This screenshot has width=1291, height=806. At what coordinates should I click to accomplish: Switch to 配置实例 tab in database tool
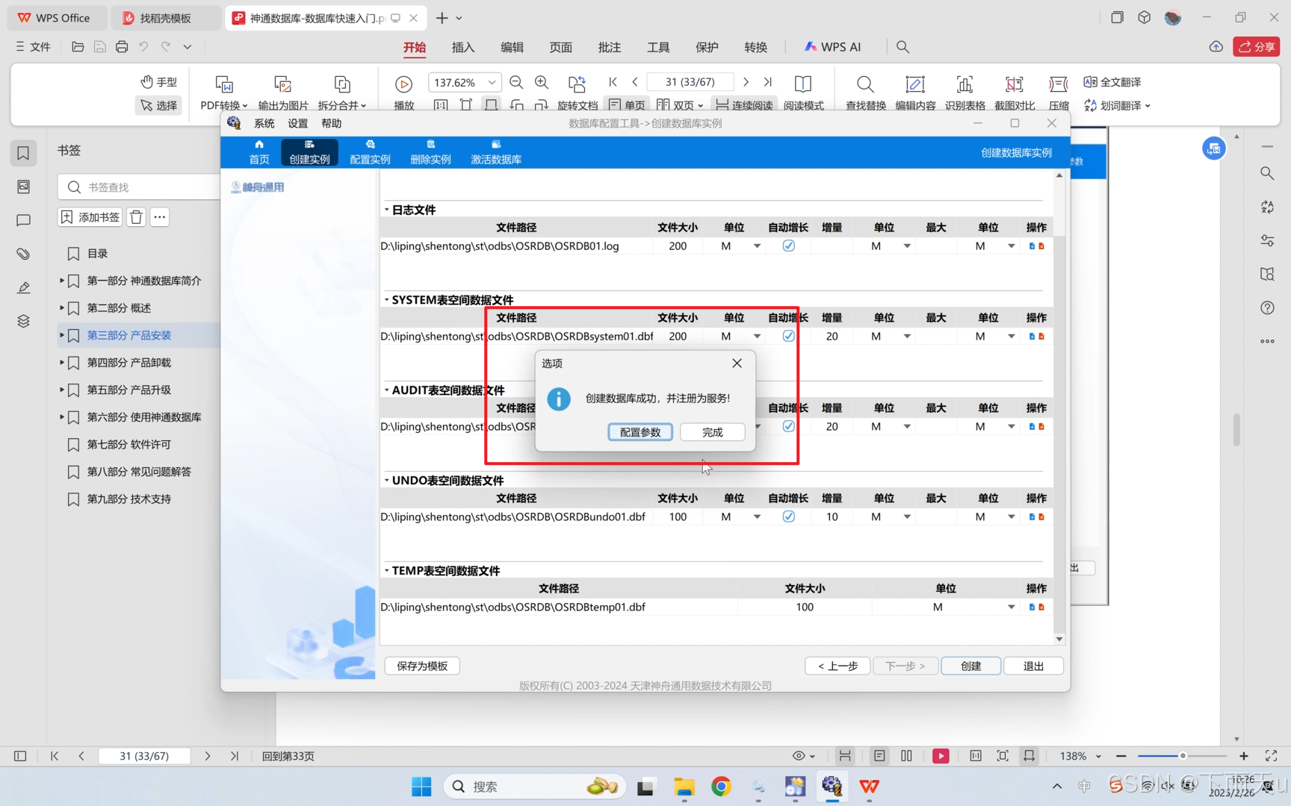click(x=370, y=152)
